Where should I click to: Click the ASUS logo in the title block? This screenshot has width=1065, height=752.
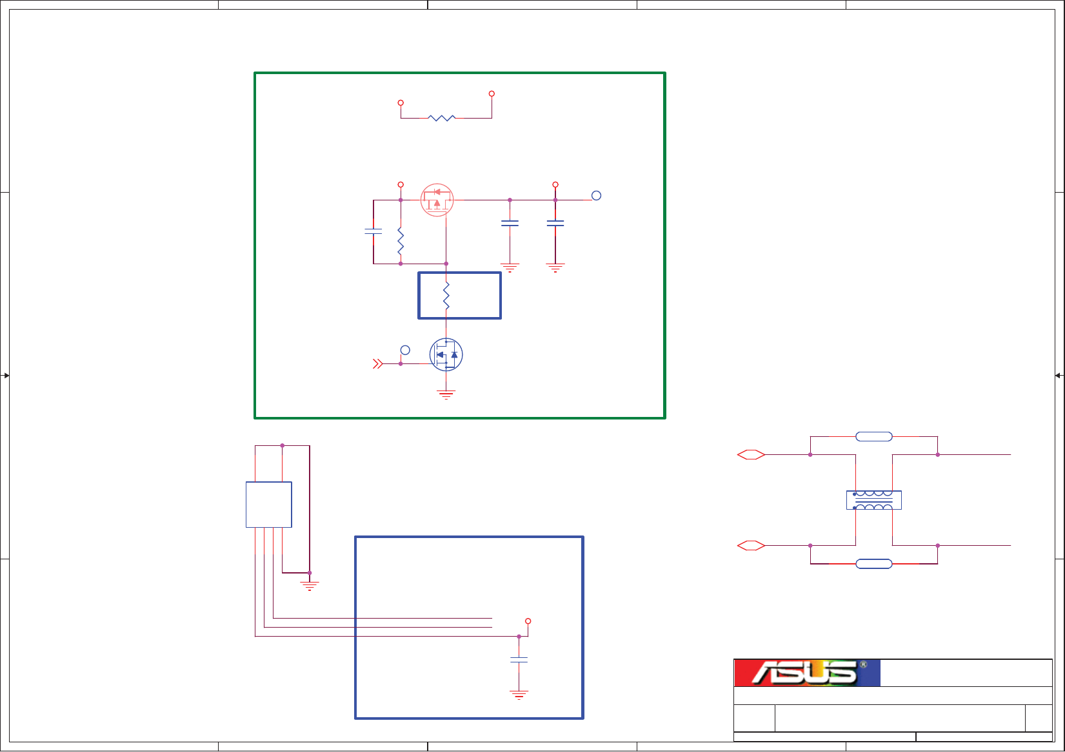click(x=807, y=673)
